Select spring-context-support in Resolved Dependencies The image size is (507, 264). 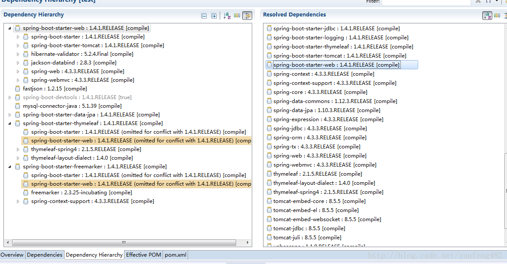(335, 83)
